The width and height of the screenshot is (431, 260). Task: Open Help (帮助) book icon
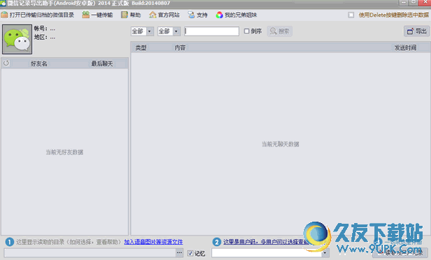pos(124,15)
